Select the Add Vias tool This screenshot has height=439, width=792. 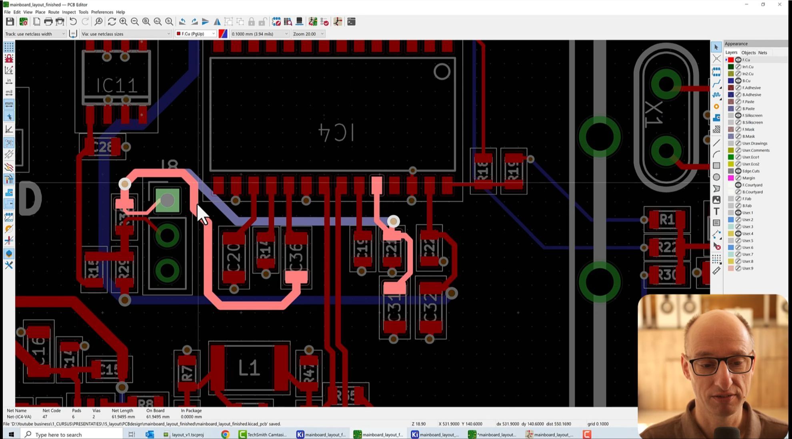click(x=716, y=106)
